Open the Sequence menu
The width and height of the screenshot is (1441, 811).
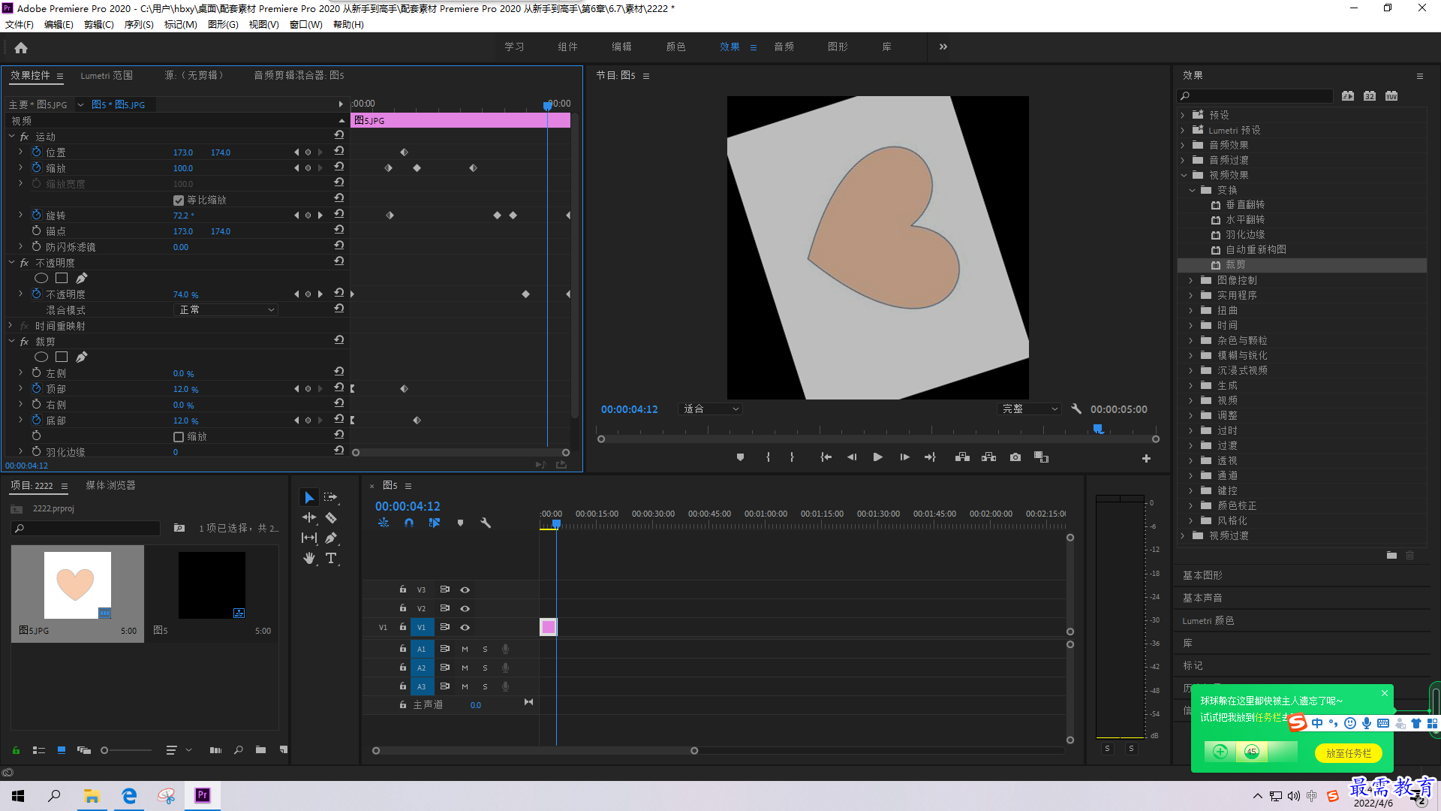click(x=139, y=25)
